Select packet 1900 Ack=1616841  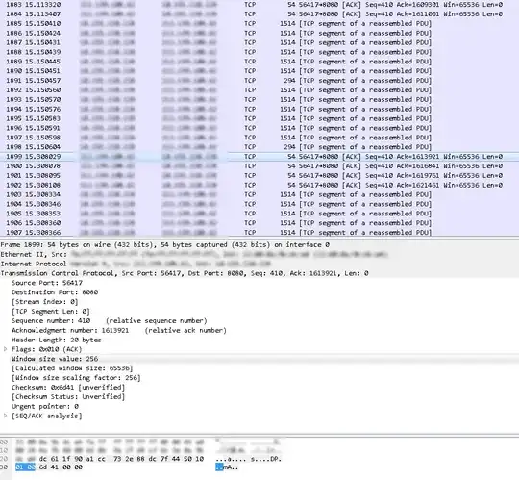point(259,166)
